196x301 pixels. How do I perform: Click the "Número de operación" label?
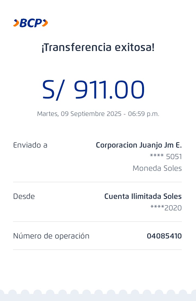coord(51,236)
